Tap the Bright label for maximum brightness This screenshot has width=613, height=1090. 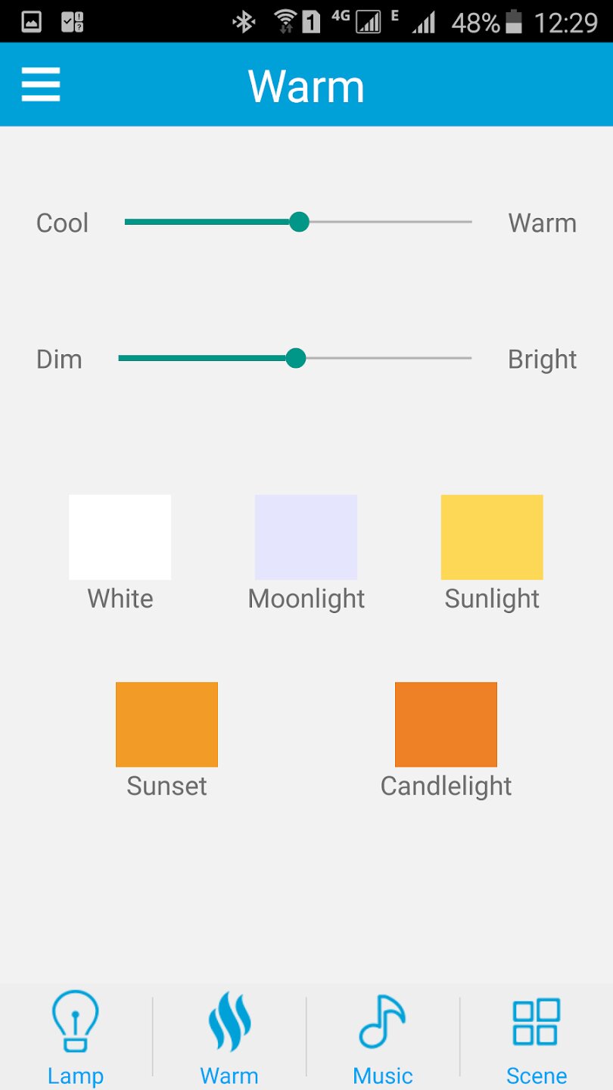click(542, 360)
